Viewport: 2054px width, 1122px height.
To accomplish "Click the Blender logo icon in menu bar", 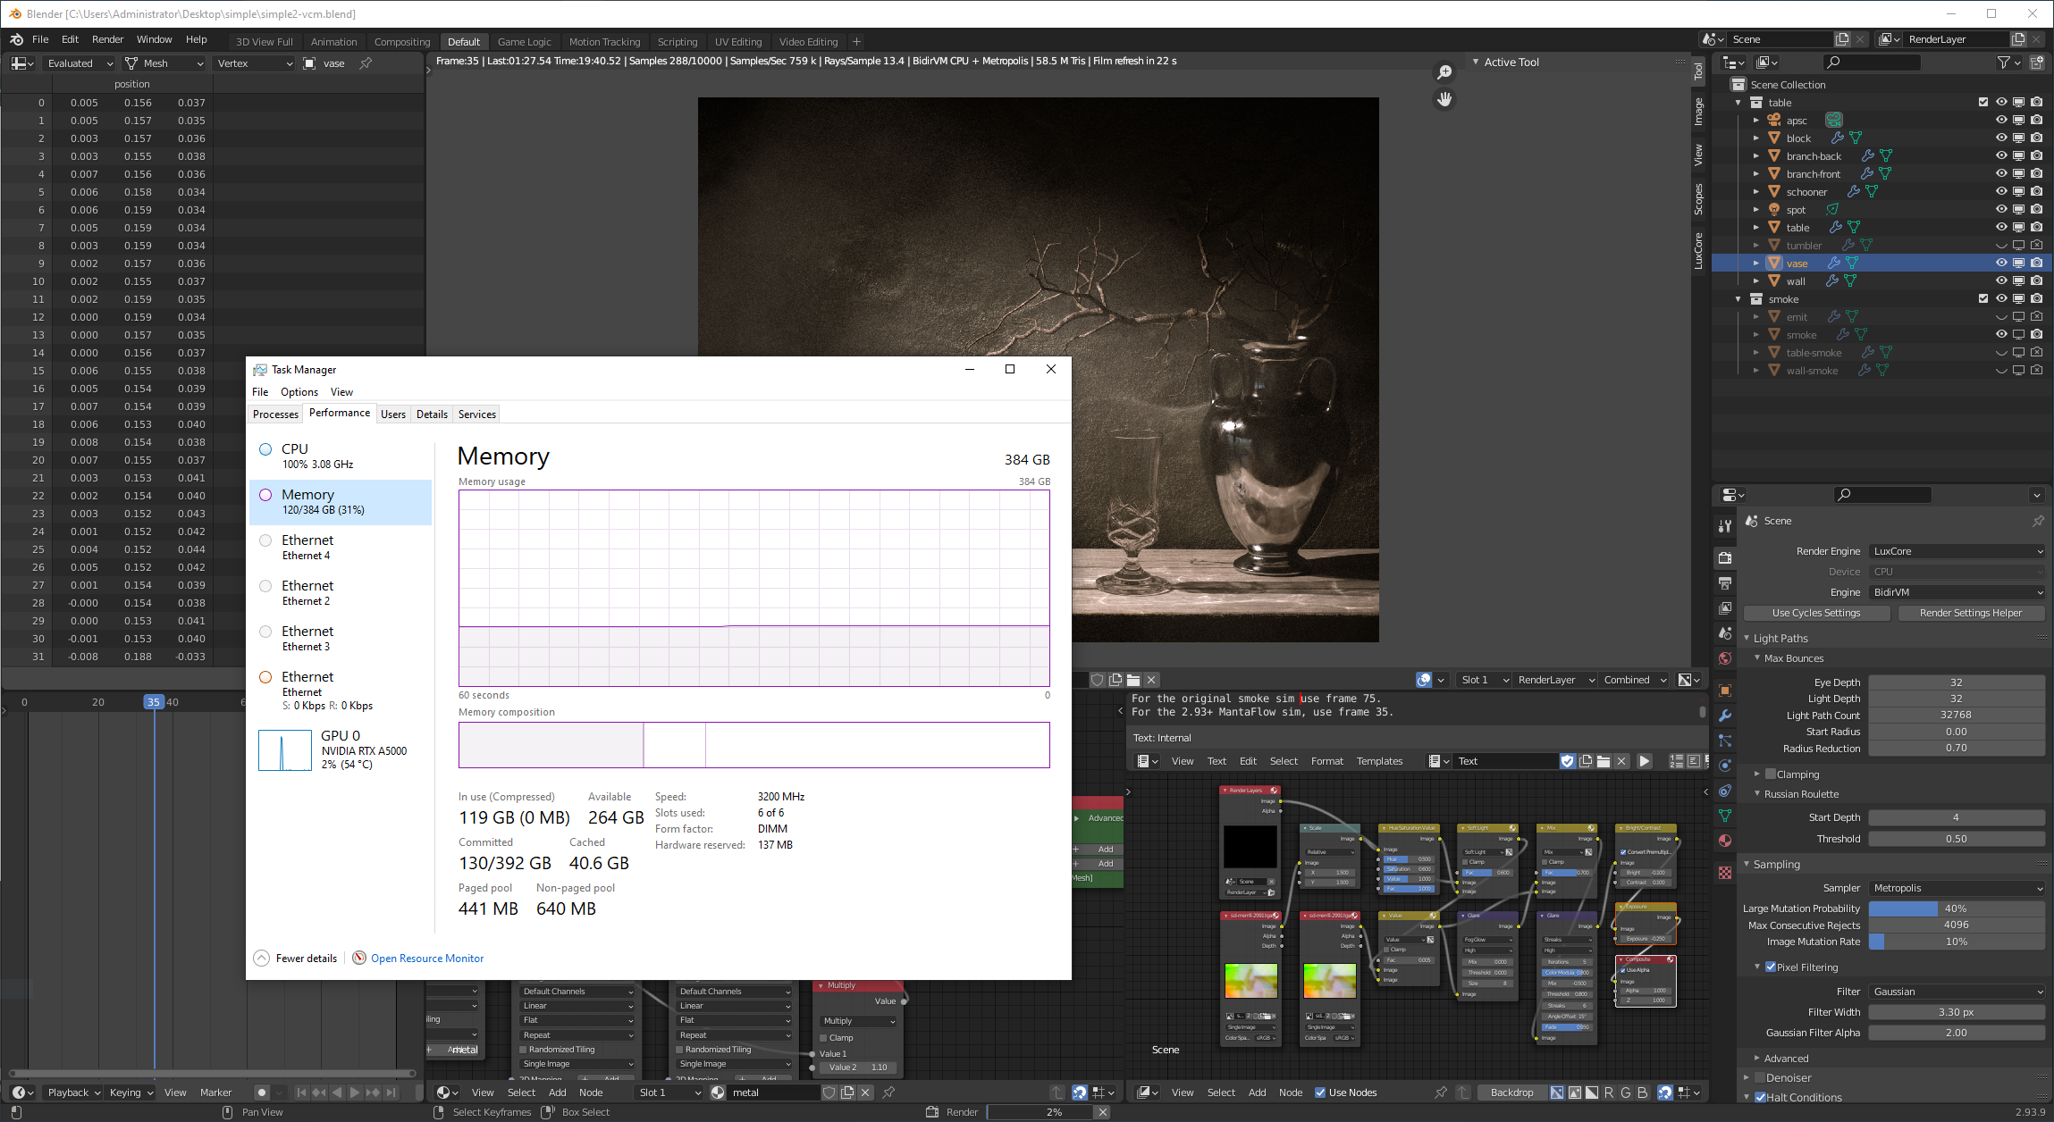I will [x=16, y=39].
